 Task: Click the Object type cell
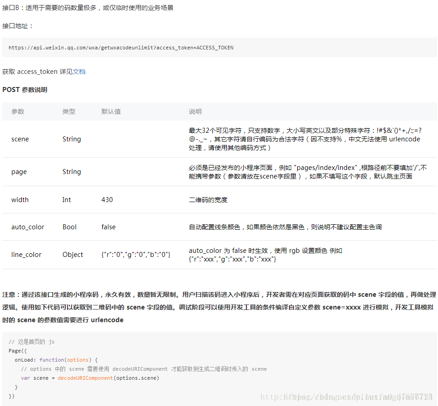coord(72,255)
